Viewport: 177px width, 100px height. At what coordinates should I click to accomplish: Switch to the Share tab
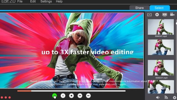139,8
